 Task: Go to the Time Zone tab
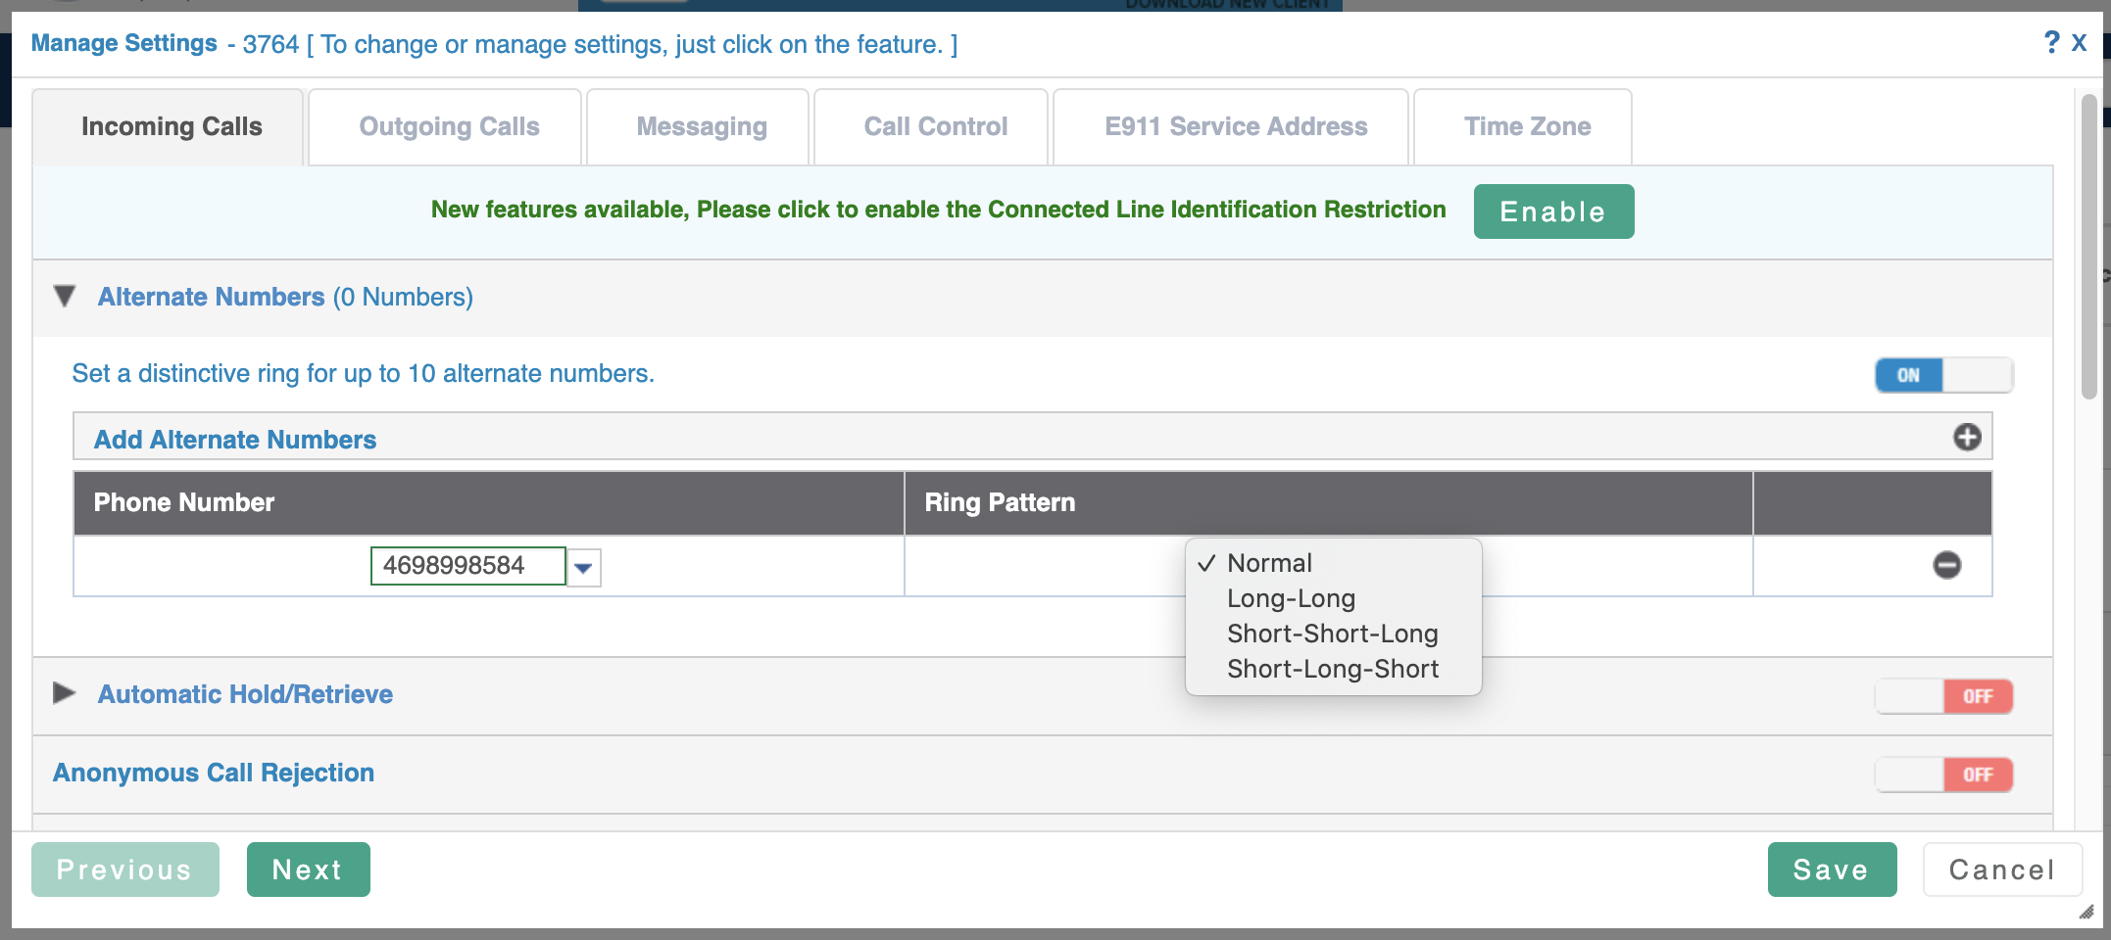tap(1526, 126)
